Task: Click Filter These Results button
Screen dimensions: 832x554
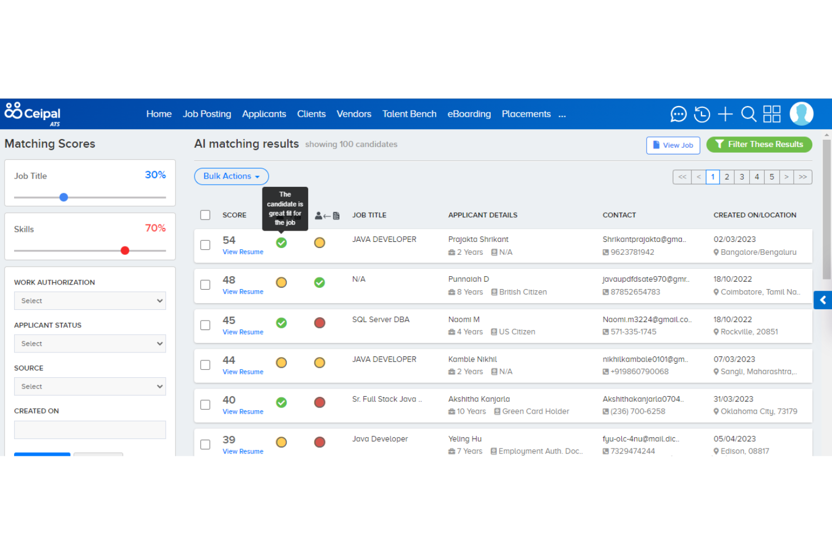Action: click(x=759, y=144)
